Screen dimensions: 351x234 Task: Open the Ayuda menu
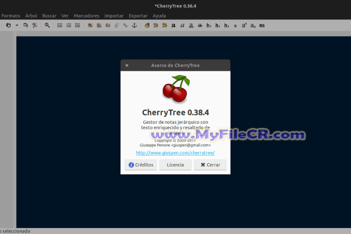pyautogui.click(x=159, y=16)
